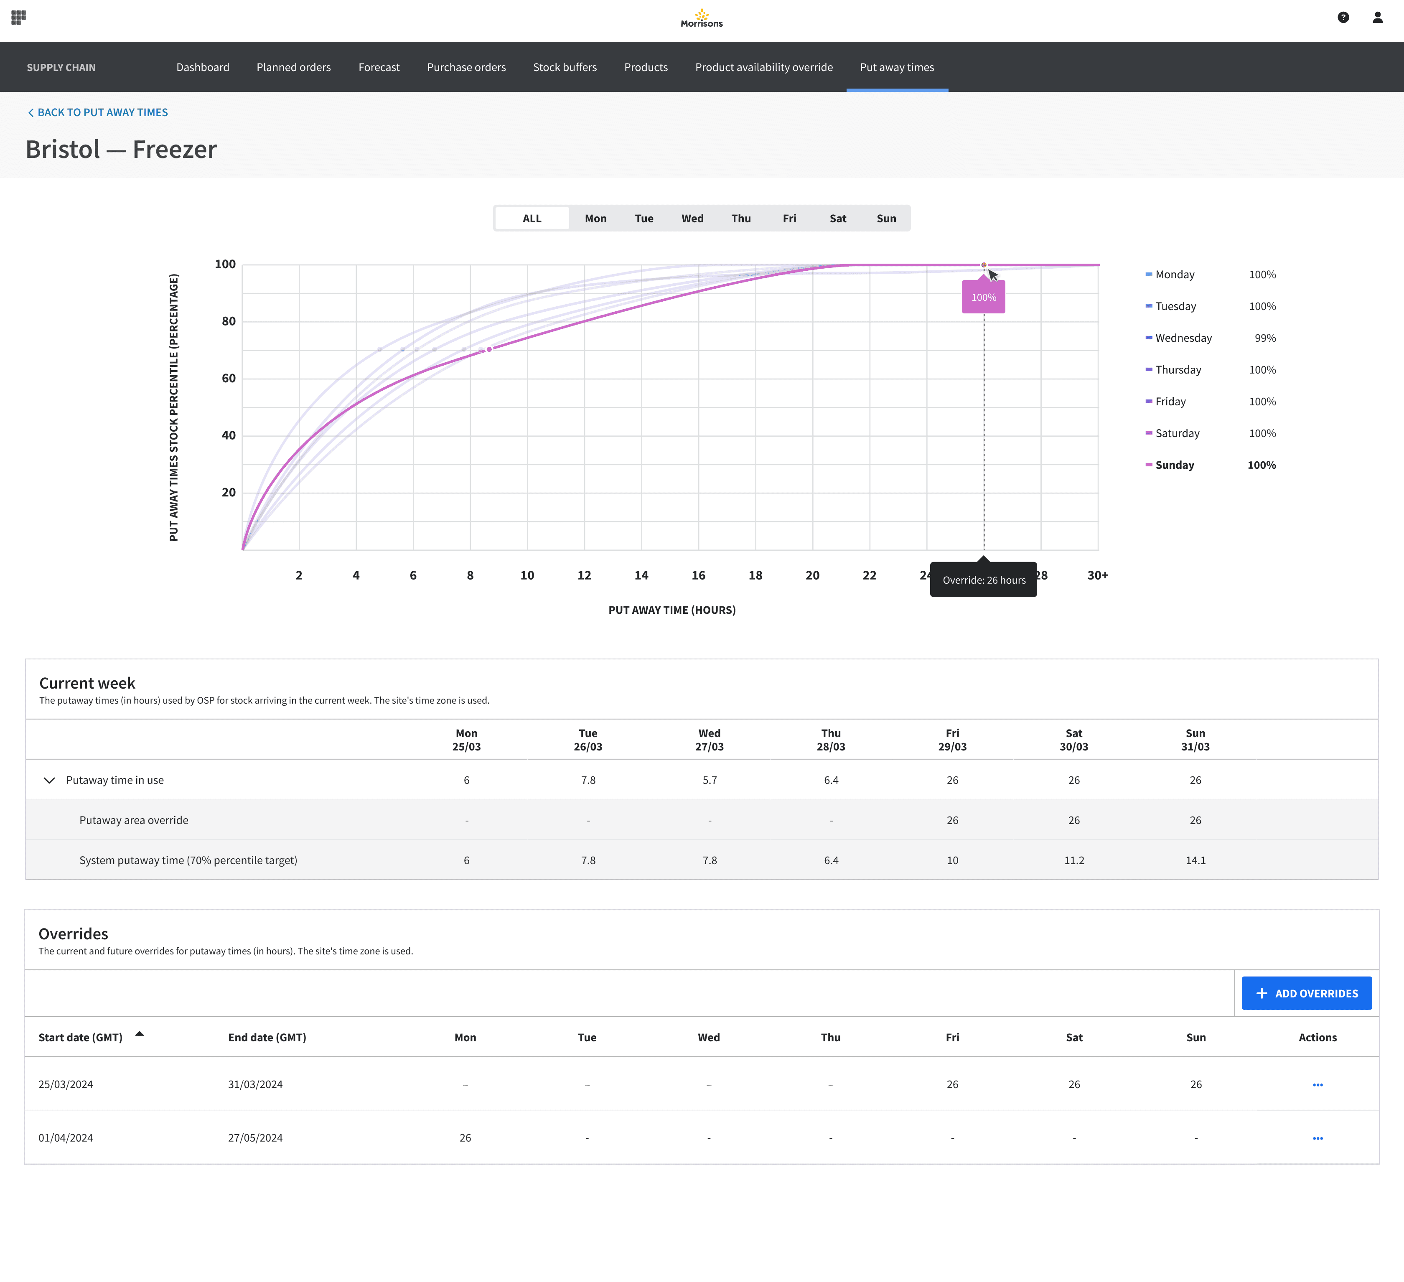
Task: Open the user account profile icon
Action: point(1377,18)
